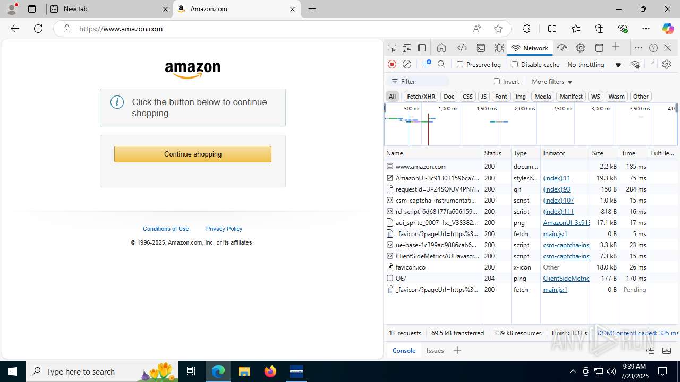Image resolution: width=680 pixels, height=382 pixels.
Task: Open the Issues drawer tab
Action: coord(435,350)
